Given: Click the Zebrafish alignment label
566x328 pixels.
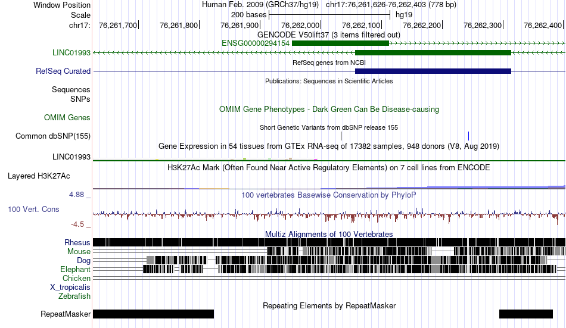Looking at the screenshot, I should pyautogui.click(x=74, y=296).
